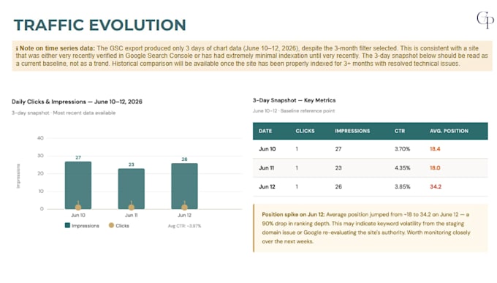Screen dimensions: 497x283
Task: Click the GP logo in the corner
Action: click(485, 20)
